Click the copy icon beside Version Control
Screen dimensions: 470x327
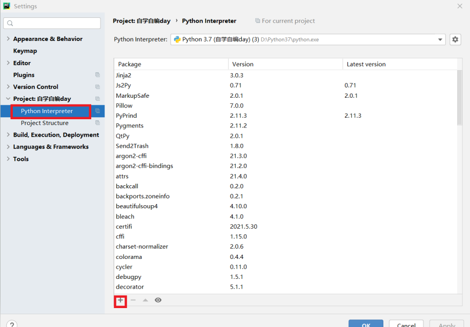[x=97, y=87]
